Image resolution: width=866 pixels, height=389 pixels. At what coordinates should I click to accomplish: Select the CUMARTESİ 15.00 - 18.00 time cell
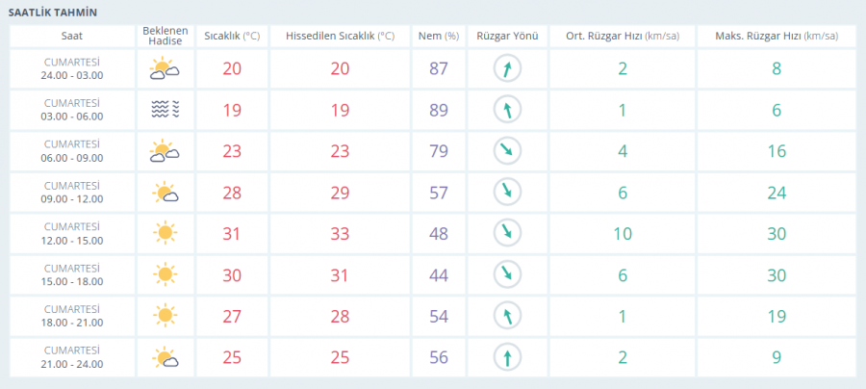pyautogui.click(x=72, y=274)
